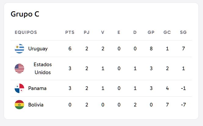Click the PTS column header
This screenshot has width=203, height=126.
[70, 32]
